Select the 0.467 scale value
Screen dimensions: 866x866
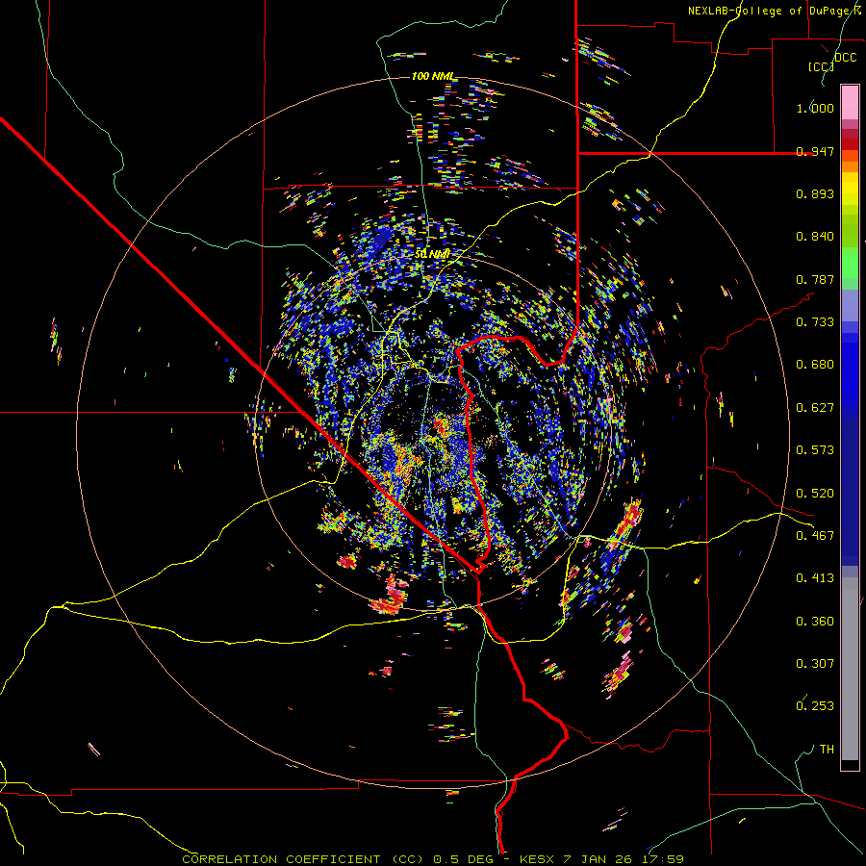(x=815, y=536)
